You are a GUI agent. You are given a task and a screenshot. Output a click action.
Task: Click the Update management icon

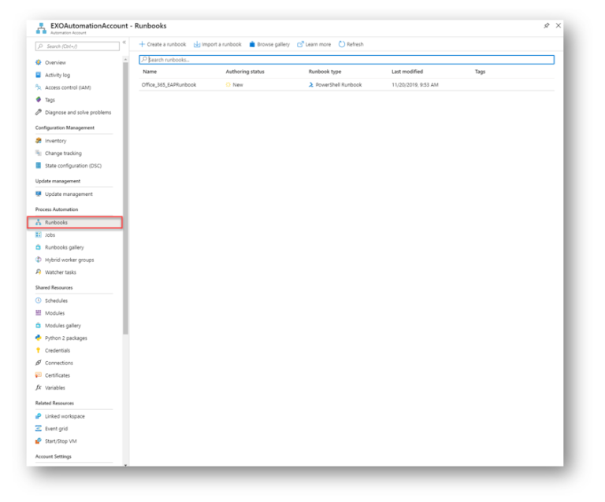[38, 194]
